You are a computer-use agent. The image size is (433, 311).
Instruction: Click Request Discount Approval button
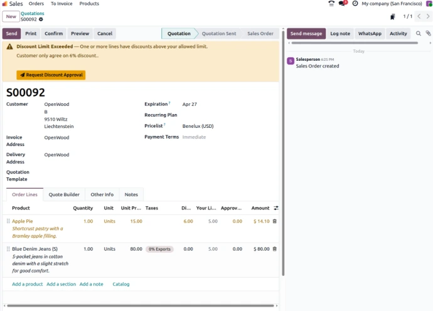pyautogui.click(x=51, y=75)
